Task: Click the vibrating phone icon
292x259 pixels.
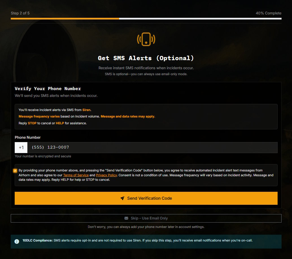Action: (146, 39)
